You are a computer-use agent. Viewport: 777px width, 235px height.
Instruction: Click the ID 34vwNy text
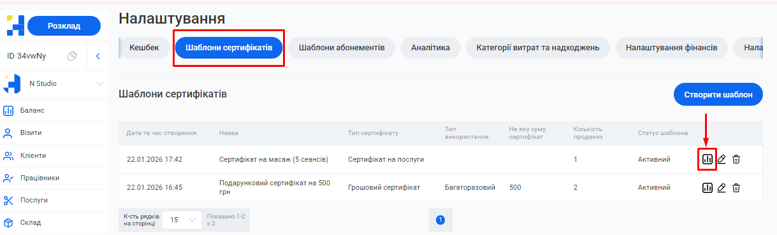26,56
